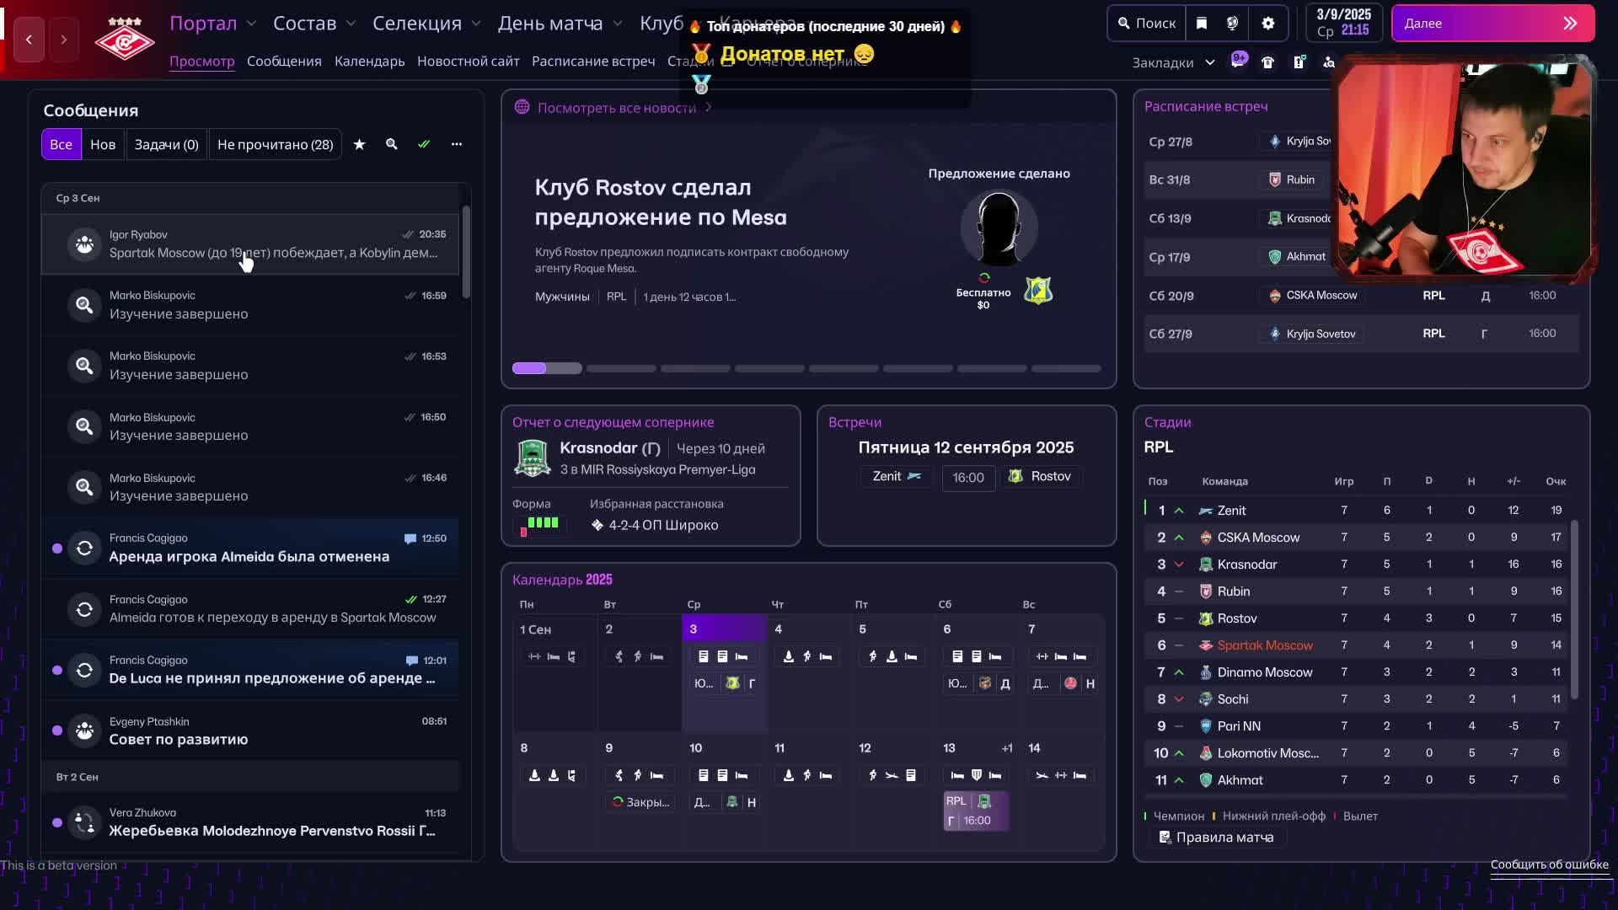Screen dimensions: 1618x910
Task: Toggle 'Задачи (0)' messages filter
Action: (166, 144)
